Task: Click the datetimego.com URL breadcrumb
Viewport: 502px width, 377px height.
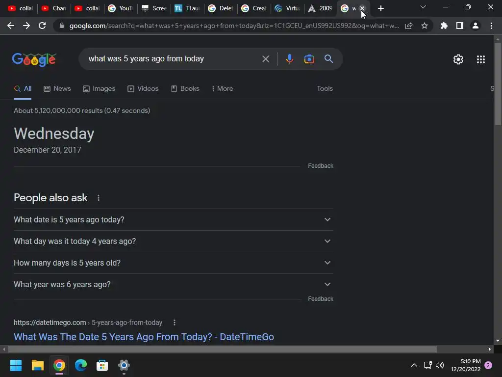Action: click(x=88, y=323)
